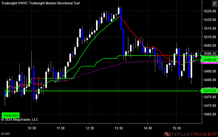This screenshot has height=137, width=218.
Task: Click the 13:30 time axis label
Action: click(x=119, y=128)
